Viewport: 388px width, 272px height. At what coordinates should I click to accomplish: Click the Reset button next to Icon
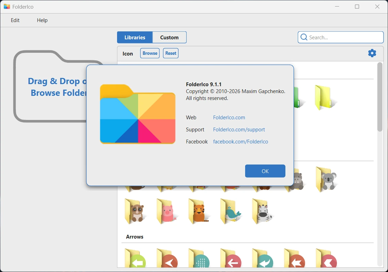(x=171, y=53)
